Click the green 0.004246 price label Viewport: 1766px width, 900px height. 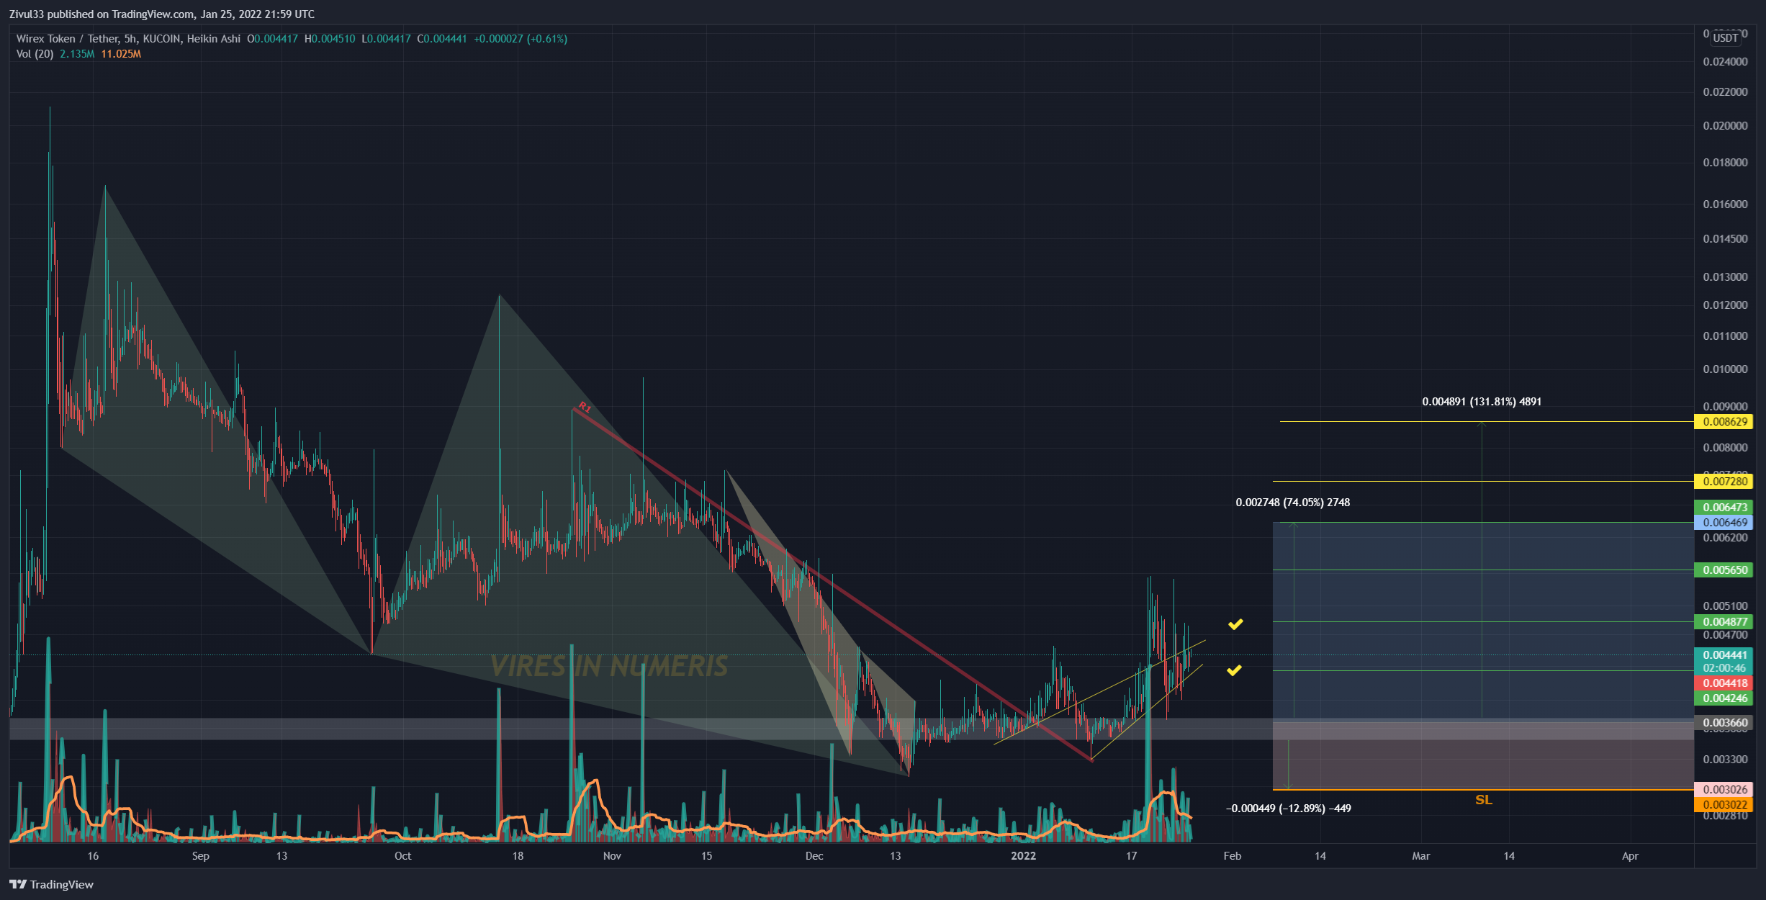[1724, 698]
